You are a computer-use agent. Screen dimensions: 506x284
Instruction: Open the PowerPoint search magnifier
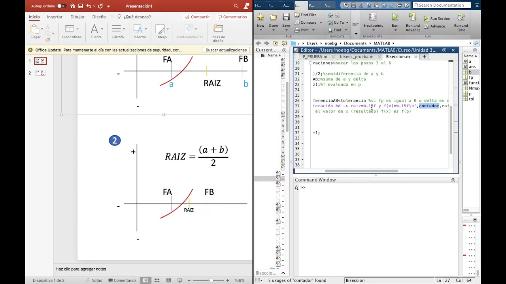point(236,6)
